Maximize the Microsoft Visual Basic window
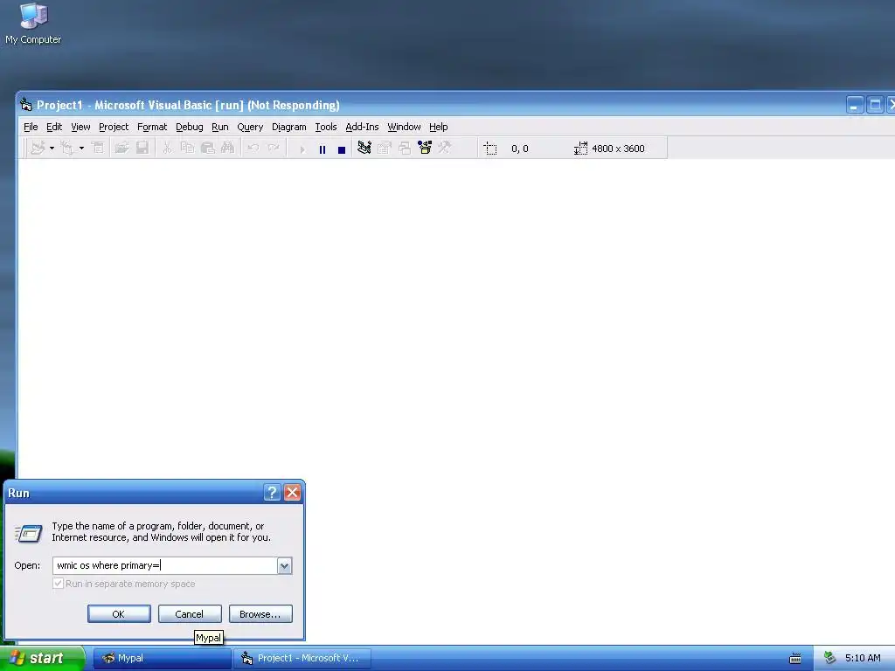 point(874,105)
